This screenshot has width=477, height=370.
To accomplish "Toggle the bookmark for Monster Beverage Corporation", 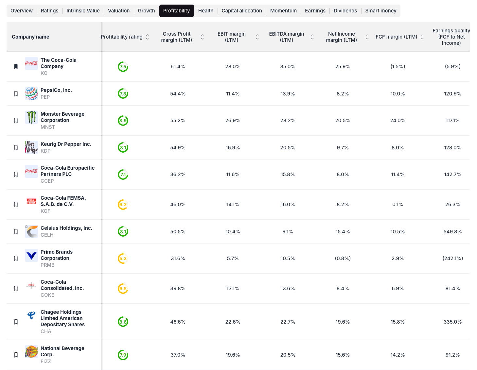I will 16,120.
